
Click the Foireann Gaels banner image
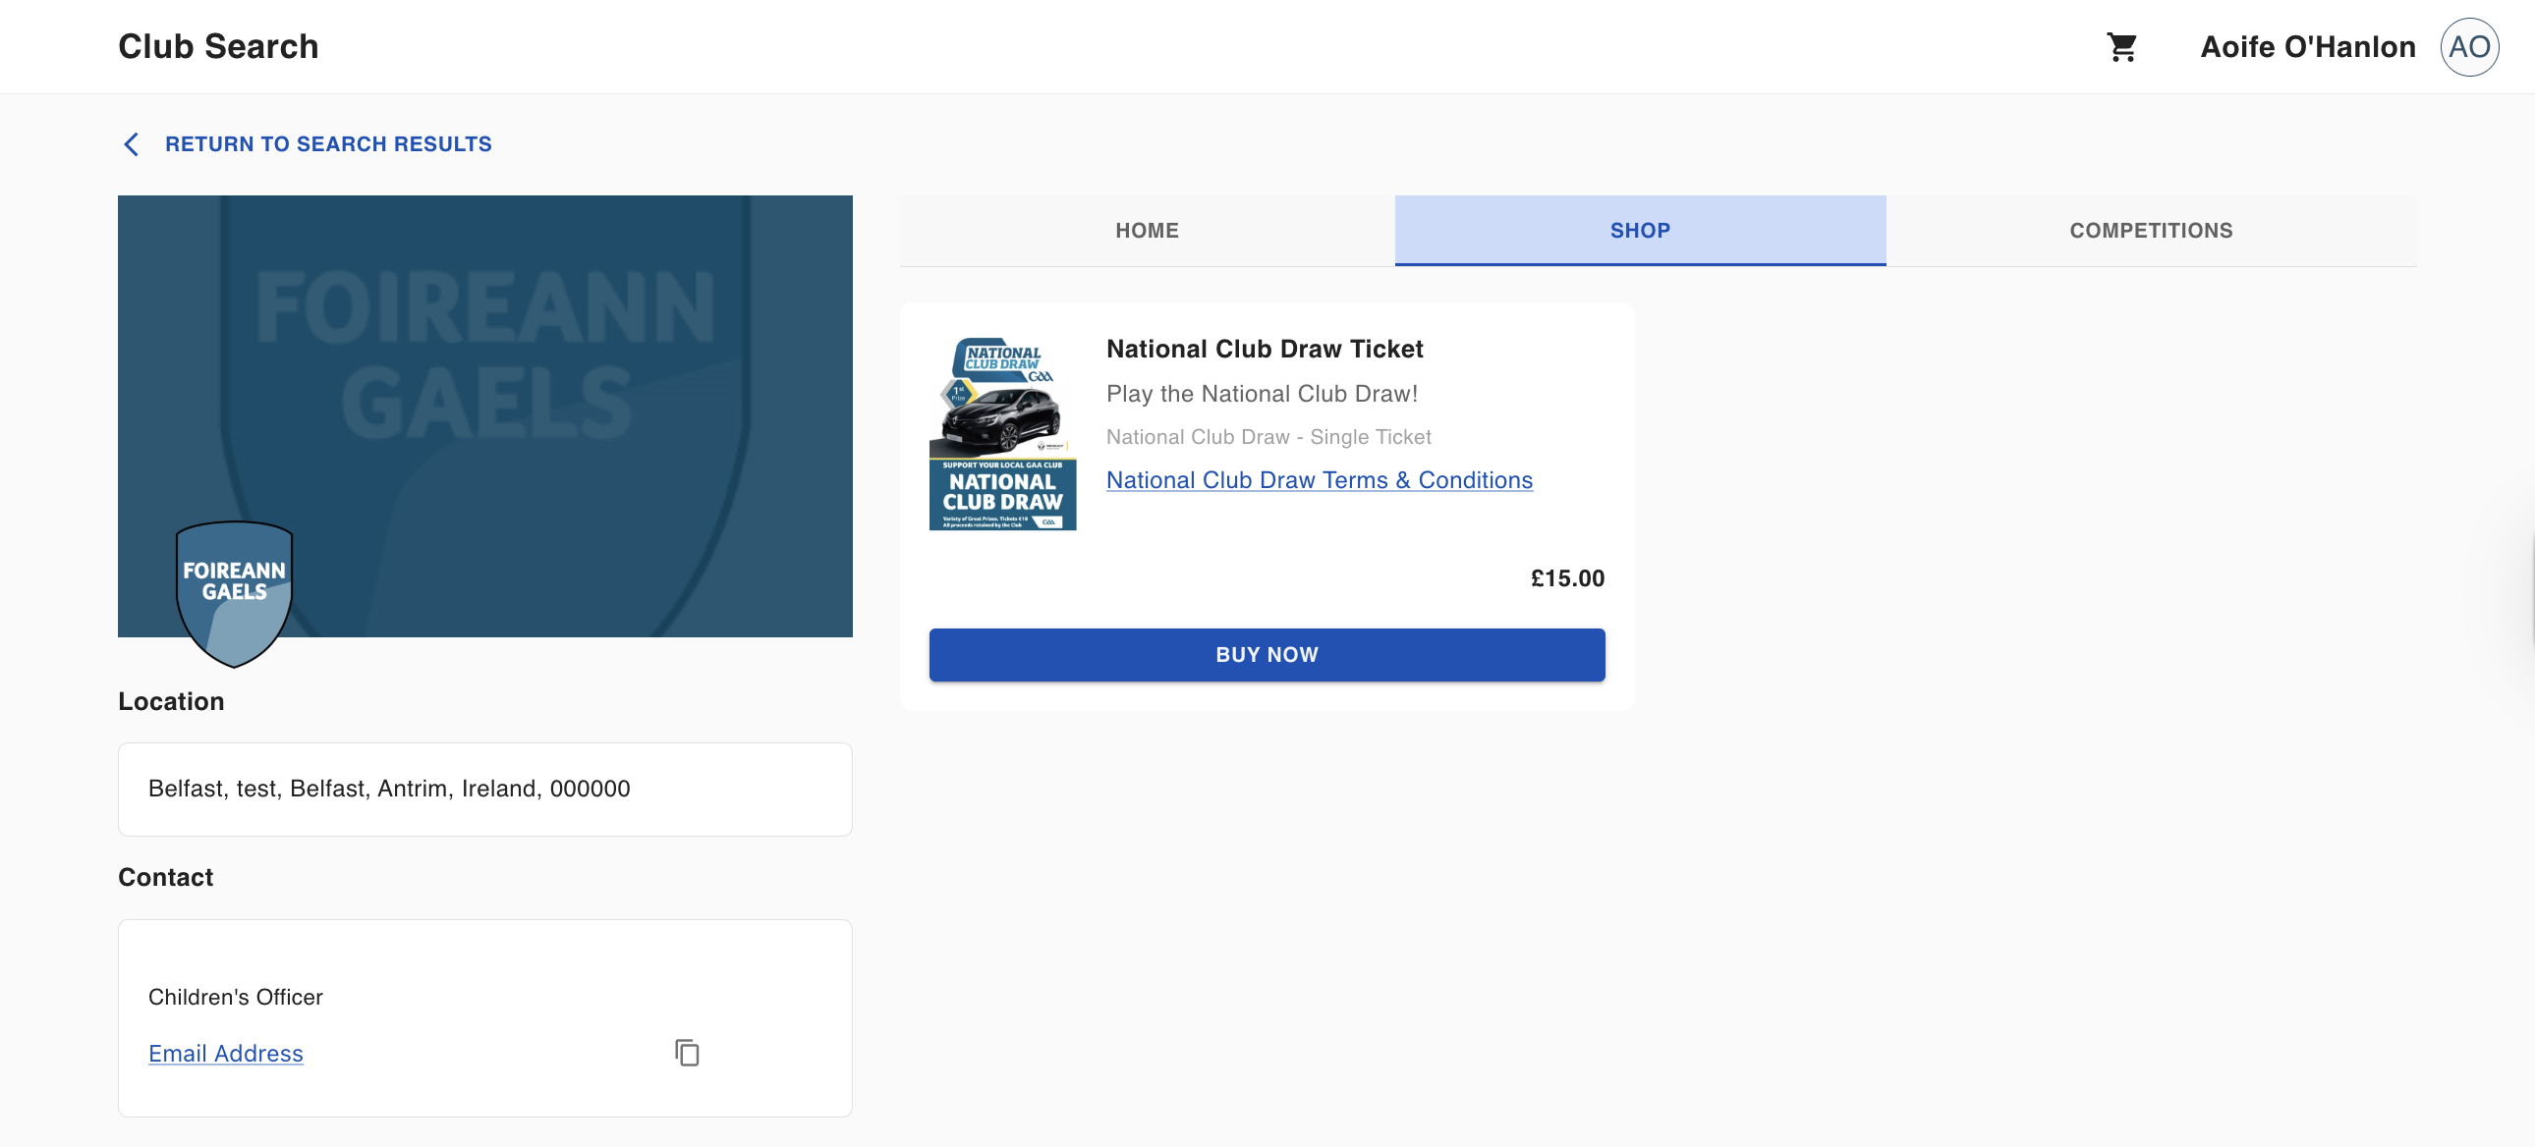click(x=485, y=416)
